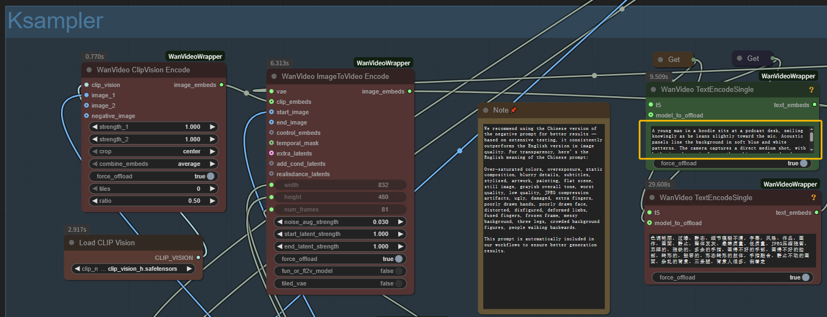827x317 pixels.
Task: Click the strength_2 value 1.000
Action: (x=192, y=139)
